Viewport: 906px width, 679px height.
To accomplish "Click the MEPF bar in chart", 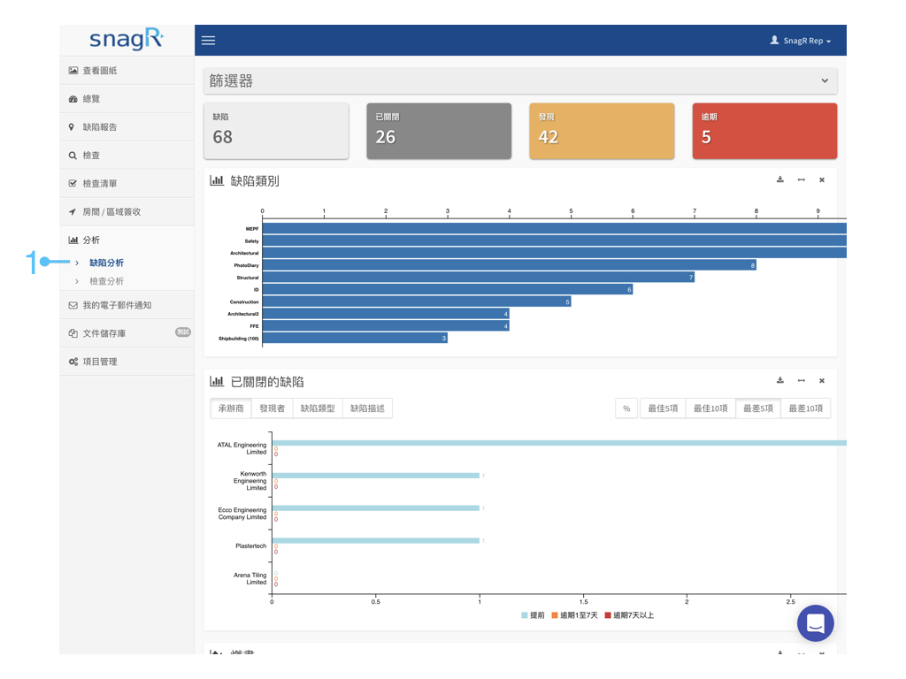I will 555,229.
